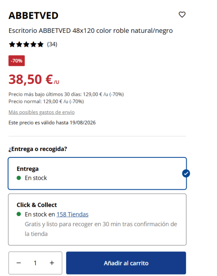Click the Precio normal 129,00 € line
This screenshot has height=276, width=217.
[x=46, y=101]
